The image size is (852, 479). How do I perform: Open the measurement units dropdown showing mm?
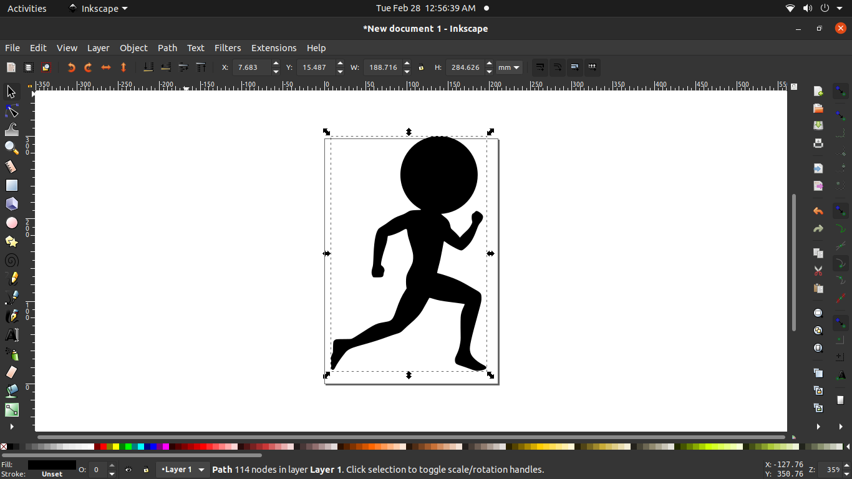pos(508,67)
